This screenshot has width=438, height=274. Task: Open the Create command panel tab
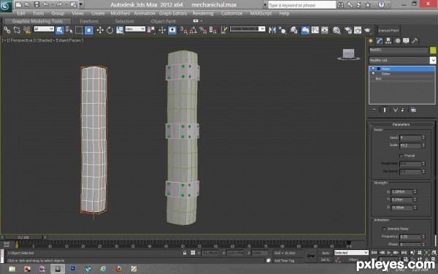(x=371, y=41)
